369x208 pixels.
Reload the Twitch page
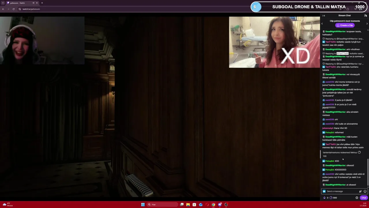14,9
